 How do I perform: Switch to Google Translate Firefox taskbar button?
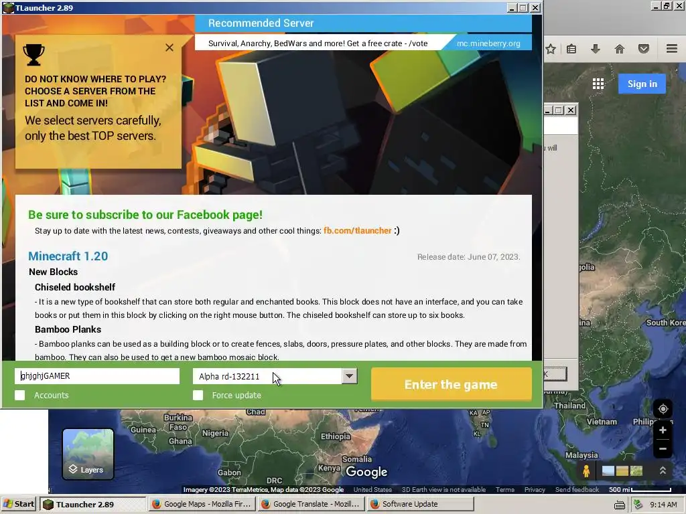click(311, 504)
